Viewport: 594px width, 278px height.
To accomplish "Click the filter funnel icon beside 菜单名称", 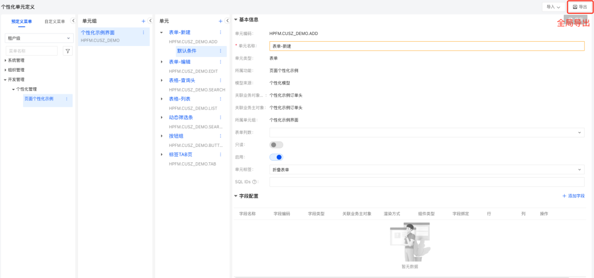I will (68, 51).
